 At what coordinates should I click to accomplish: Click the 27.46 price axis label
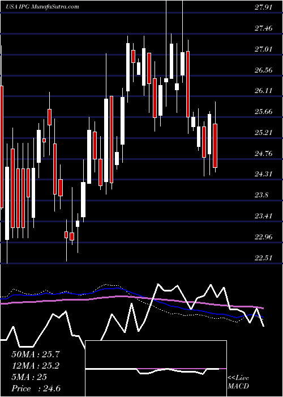(x=264, y=28)
